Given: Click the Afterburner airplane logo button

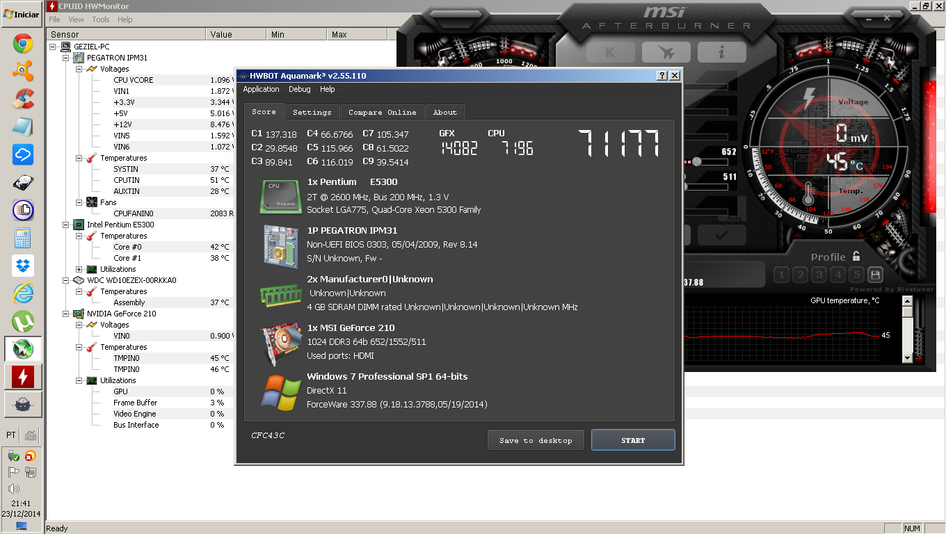Looking at the screenshot, I should pos(666,52).
